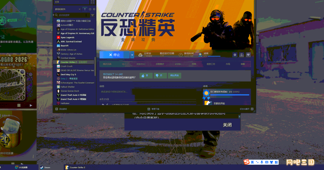This screenshot has height=170, width=324.
Task: Click the Goose Goose Duck icon
Action: coord(58,91)
